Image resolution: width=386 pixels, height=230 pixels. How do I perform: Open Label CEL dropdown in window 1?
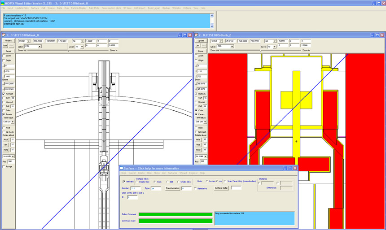coord(39,47)
